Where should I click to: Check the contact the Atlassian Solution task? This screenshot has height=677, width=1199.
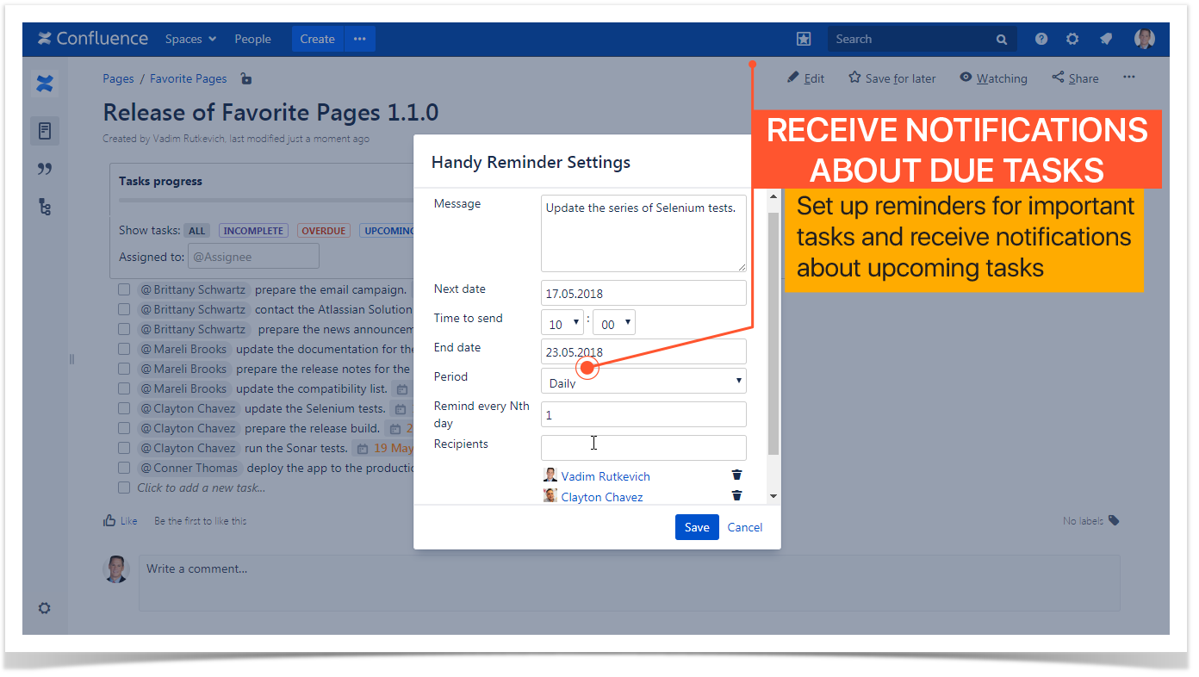[124, 309]
